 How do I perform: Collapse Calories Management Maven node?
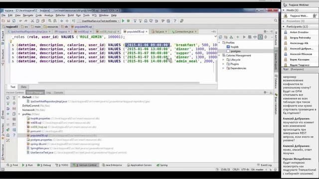[x=219, y=55]
